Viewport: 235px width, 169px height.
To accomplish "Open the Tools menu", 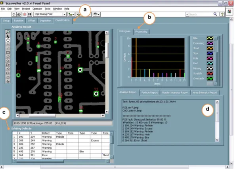I will tap(48, 9).
